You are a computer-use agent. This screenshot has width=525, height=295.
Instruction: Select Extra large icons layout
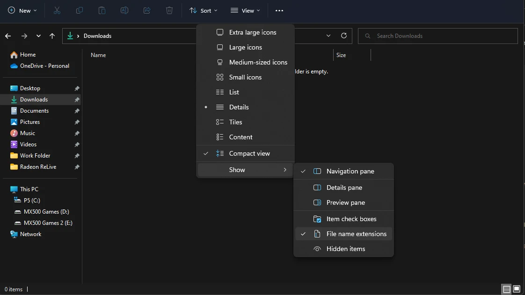pos(252,32)
